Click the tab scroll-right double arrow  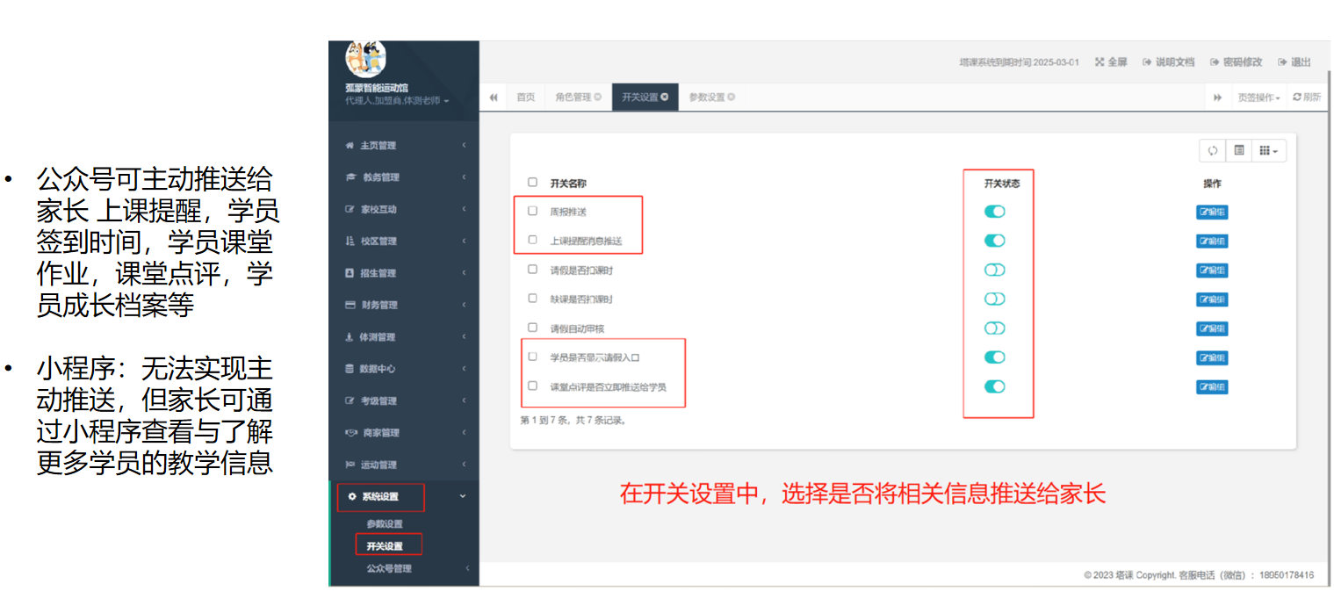point(1217,97)
